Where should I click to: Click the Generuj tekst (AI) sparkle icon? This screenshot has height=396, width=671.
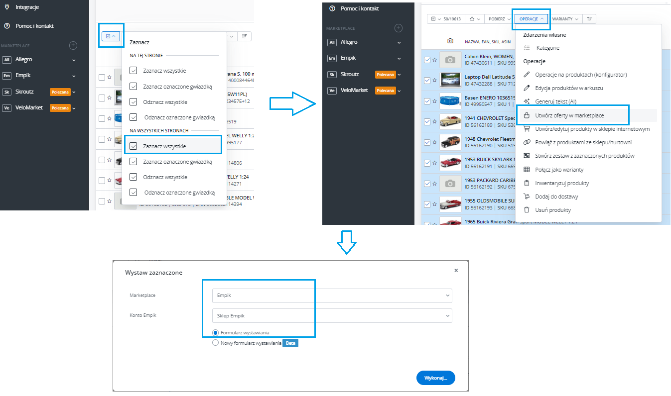527,101
